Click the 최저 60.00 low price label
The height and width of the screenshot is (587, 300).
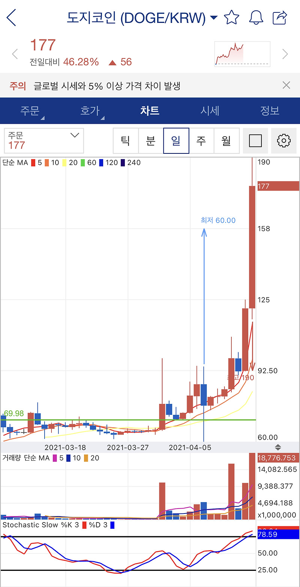(x=218, y=220)
